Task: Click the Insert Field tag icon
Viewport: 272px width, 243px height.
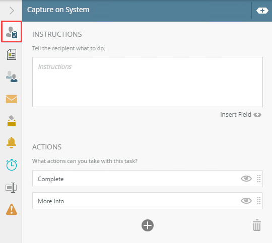Action: point(257,115)
